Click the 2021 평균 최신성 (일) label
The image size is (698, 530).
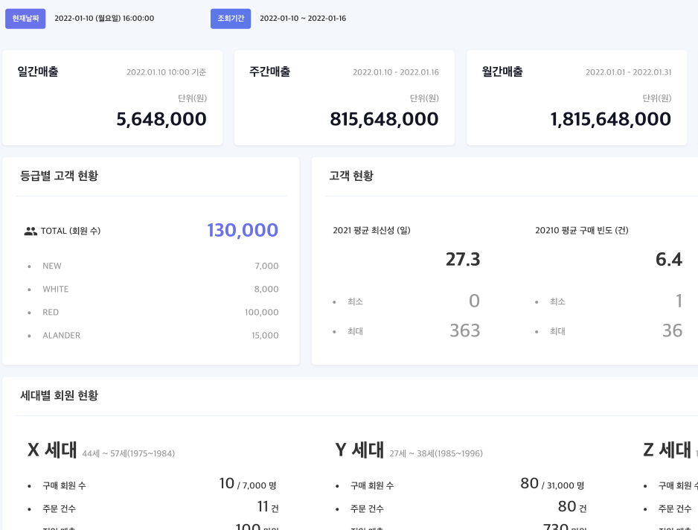[372, 230]
